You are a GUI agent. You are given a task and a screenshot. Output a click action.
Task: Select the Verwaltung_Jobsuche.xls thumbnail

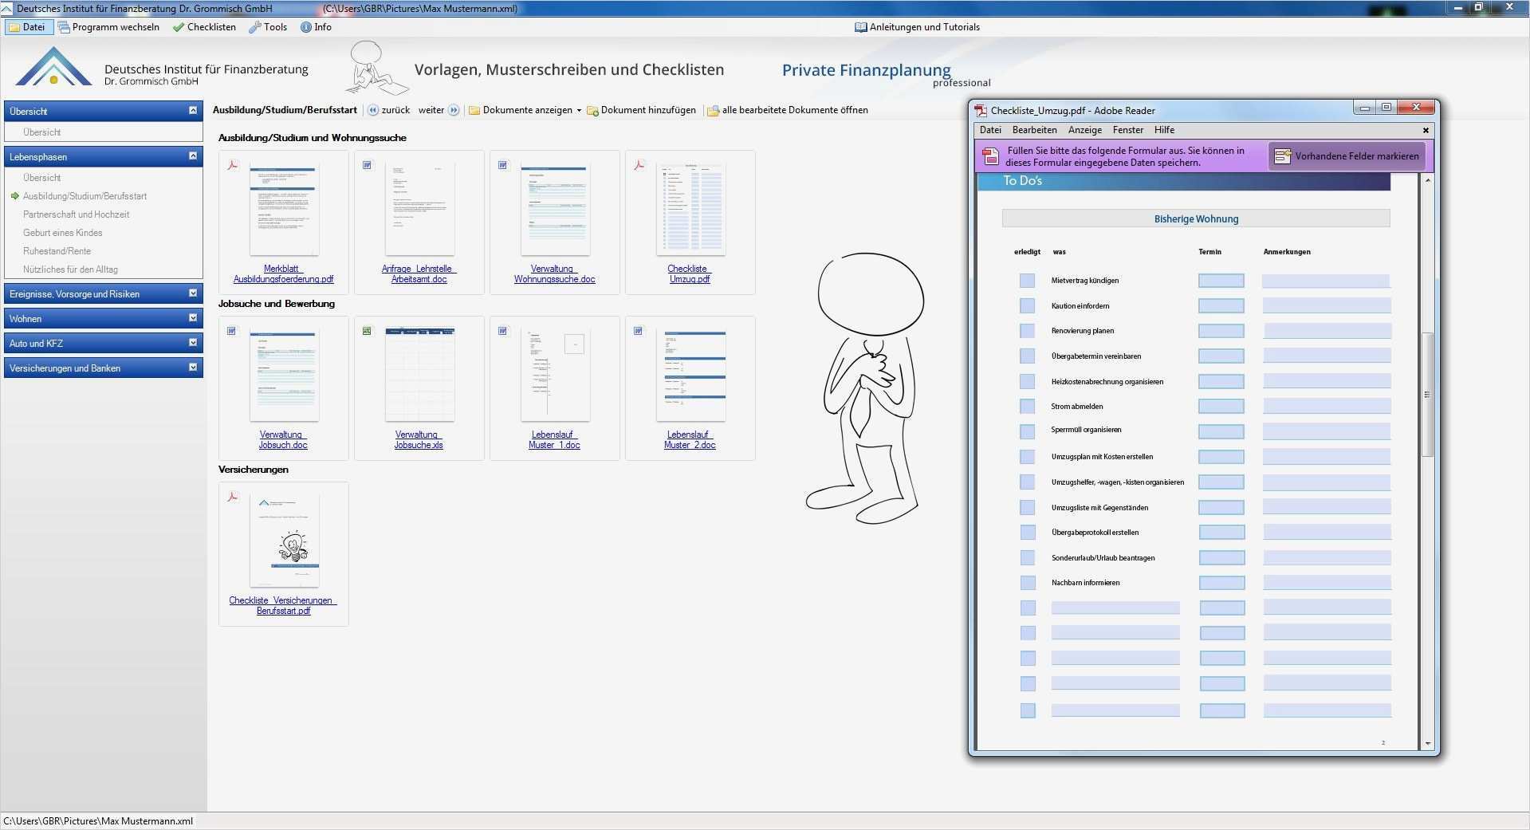click(x=419, y=375)
